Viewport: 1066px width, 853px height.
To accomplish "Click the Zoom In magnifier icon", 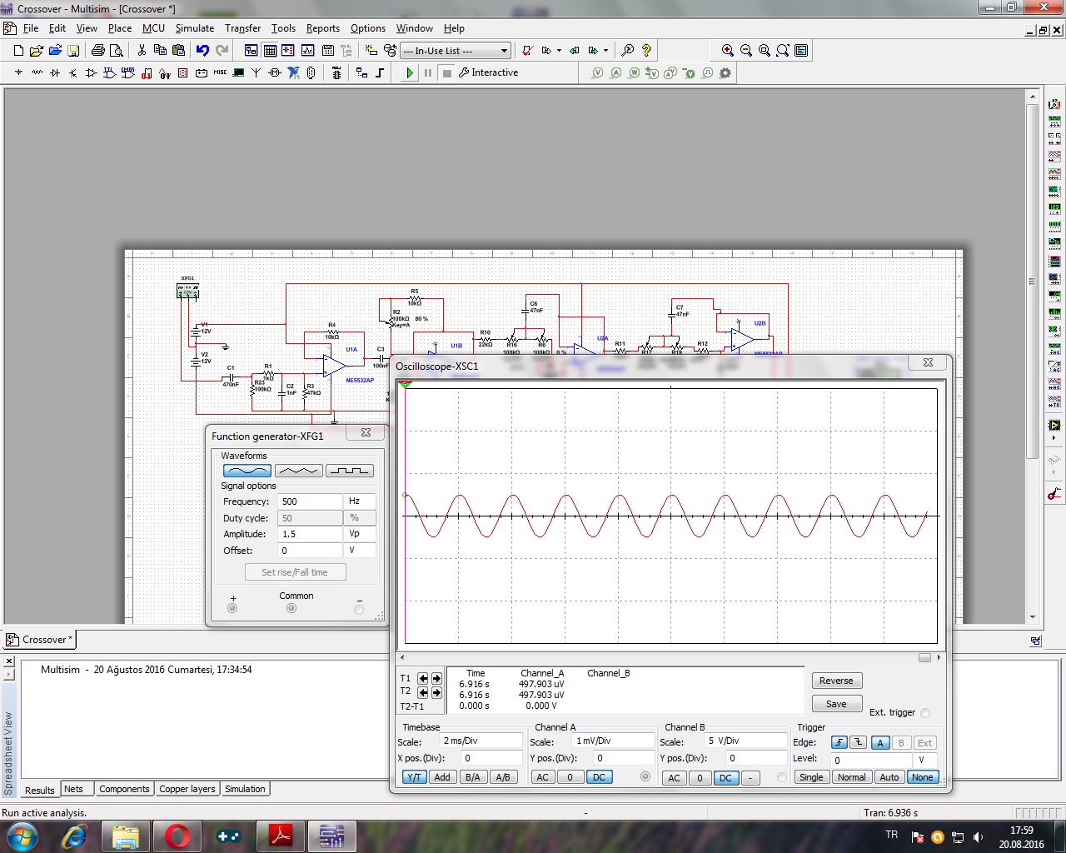I will click(728, 51).
